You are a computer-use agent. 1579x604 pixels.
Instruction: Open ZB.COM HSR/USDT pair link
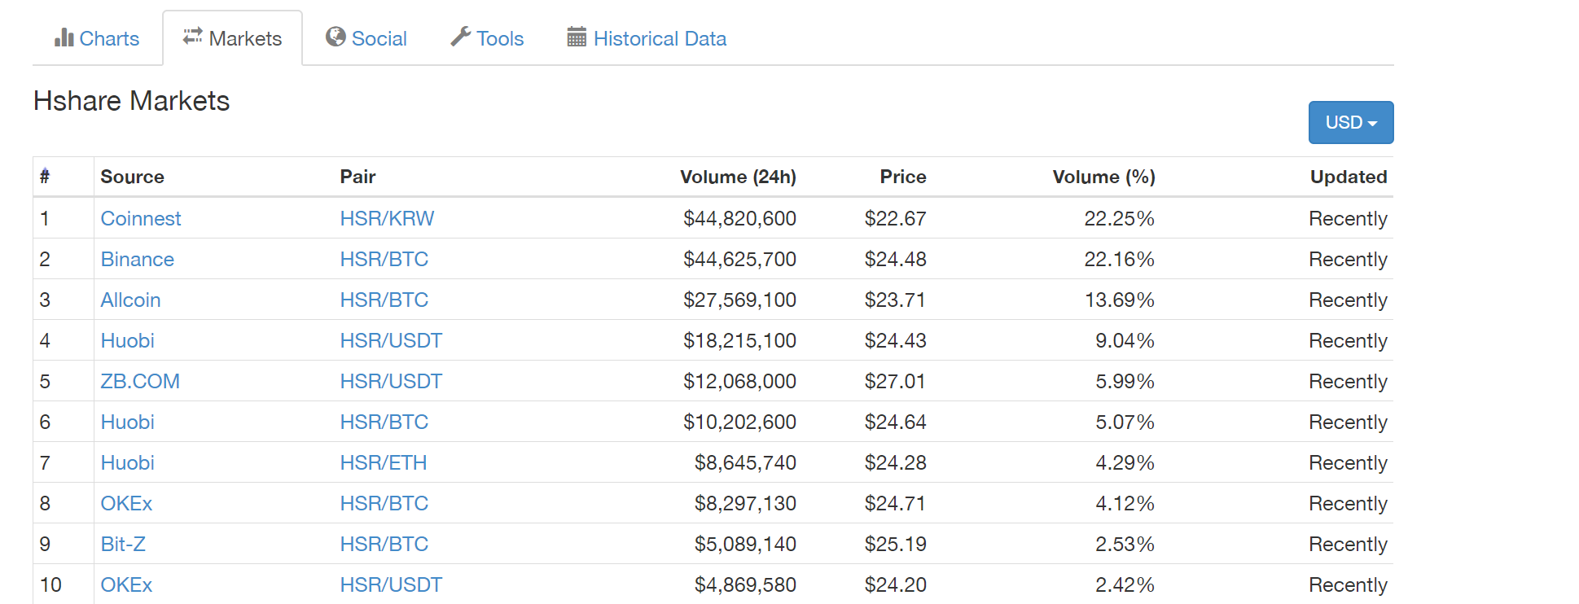[x=391, y=381]
